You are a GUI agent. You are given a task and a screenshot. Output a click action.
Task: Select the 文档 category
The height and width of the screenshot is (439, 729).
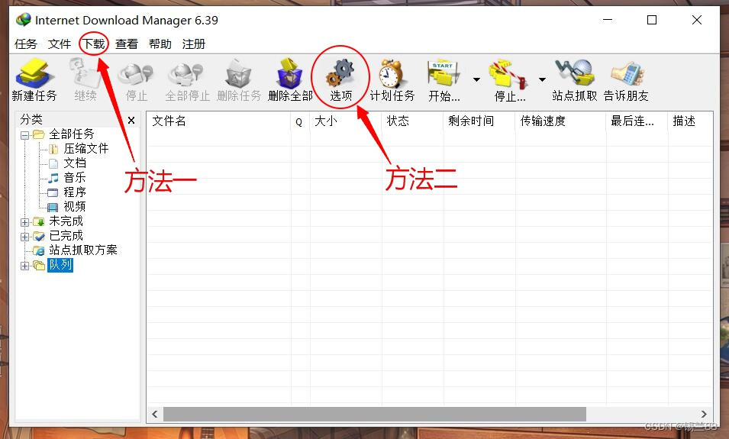coord(75,163)
